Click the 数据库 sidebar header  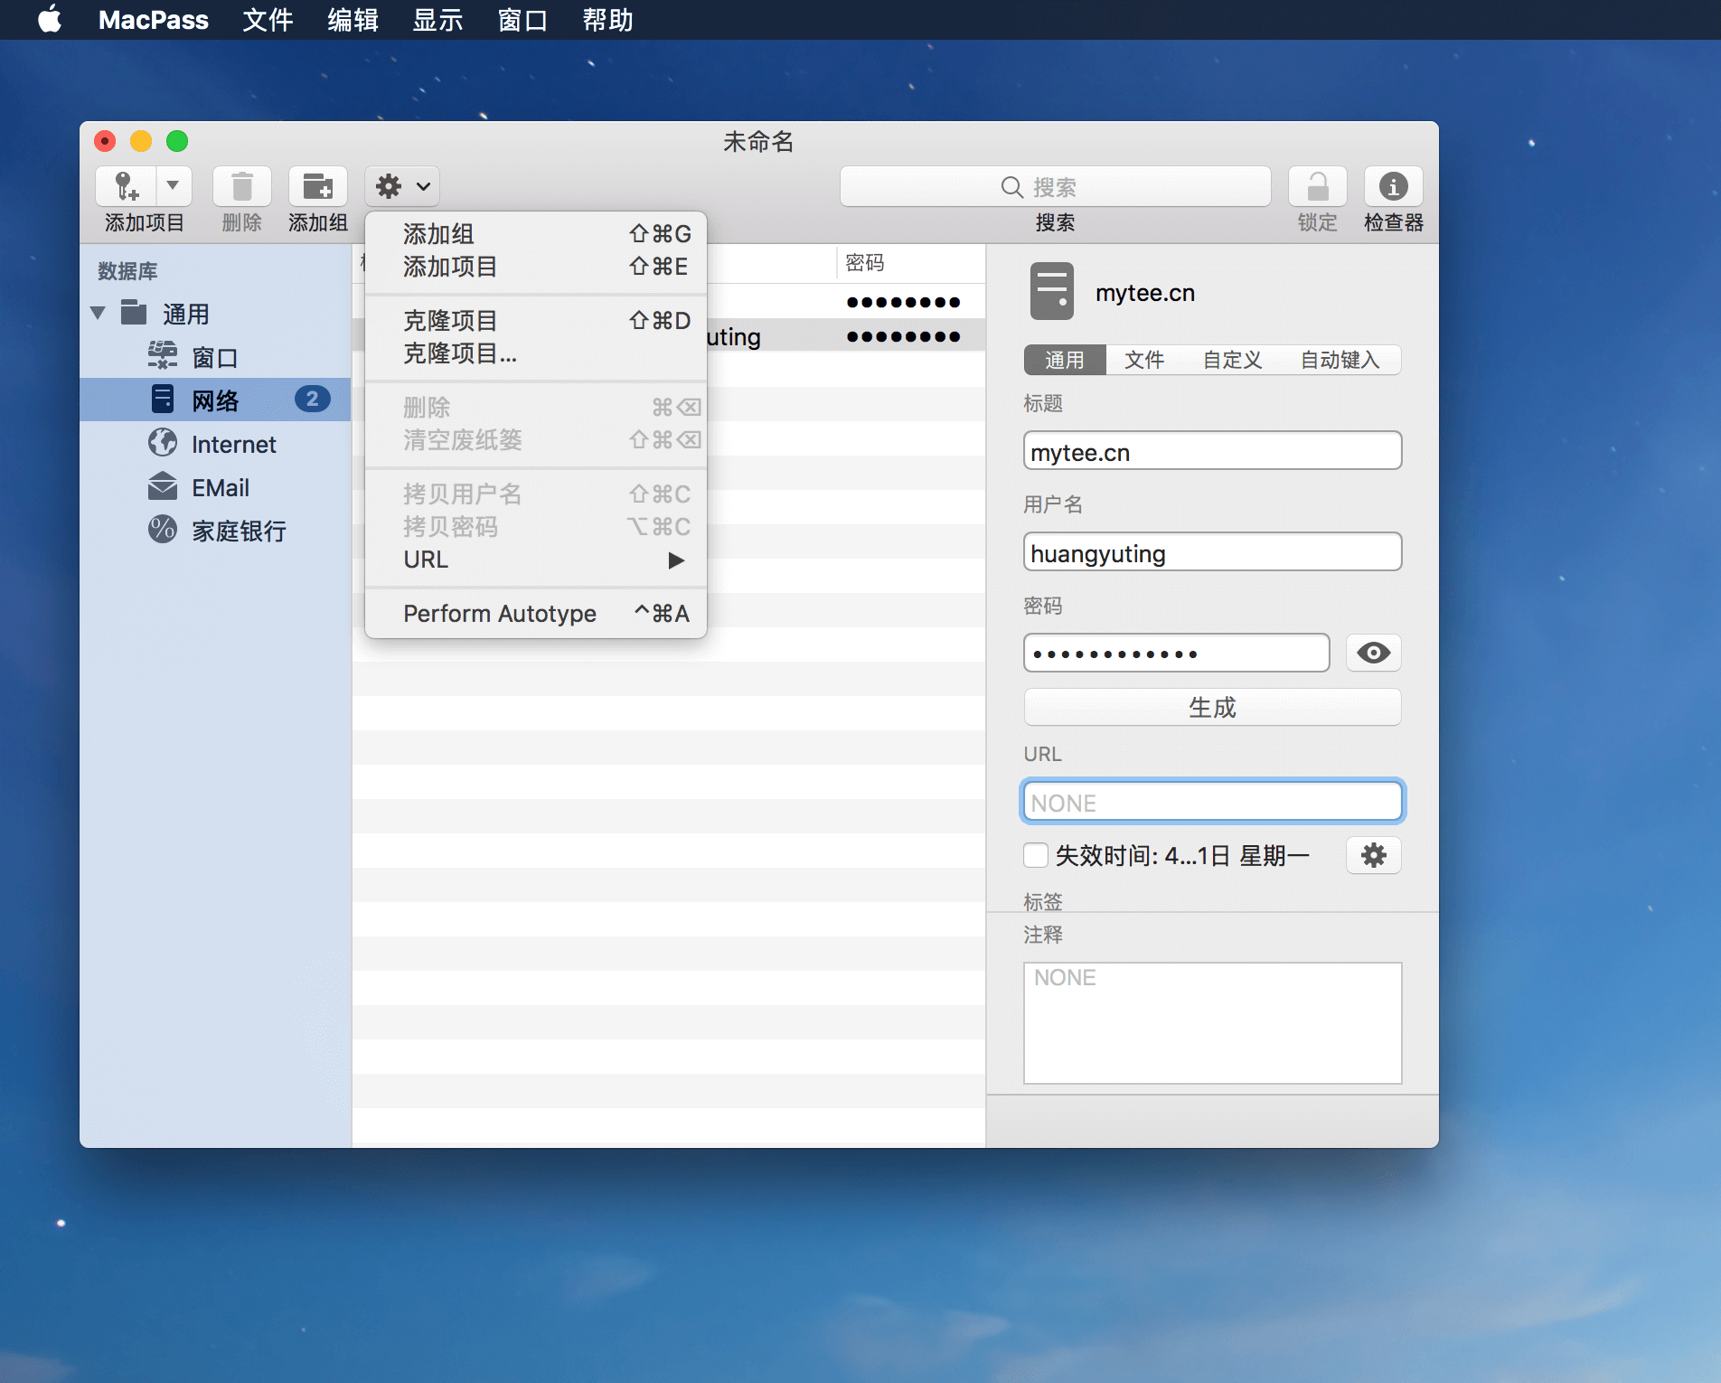(127, 270)
